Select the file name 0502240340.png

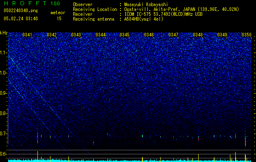pos(21,11)
